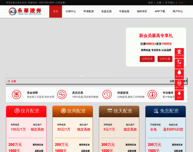Open the 按周配资 card header
The image size is (193, 152).
[73, 111]
